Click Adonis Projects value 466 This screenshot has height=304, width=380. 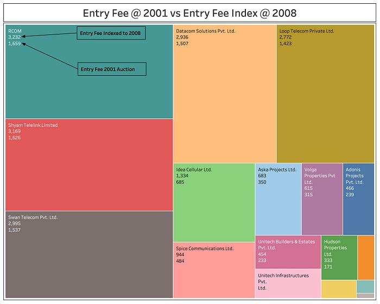(350, 188)
